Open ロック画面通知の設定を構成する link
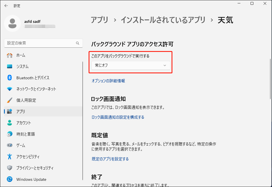 [x=118, y=117]
